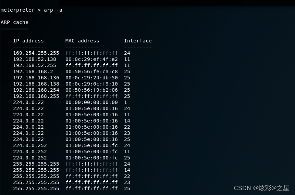Click MAC address 00:0c:29:24:db:50

pos(91,78)
